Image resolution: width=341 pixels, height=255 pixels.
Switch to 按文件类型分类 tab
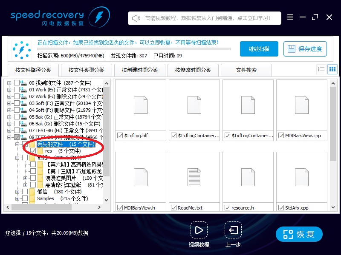pyautogui.click(x=87, y=70)
